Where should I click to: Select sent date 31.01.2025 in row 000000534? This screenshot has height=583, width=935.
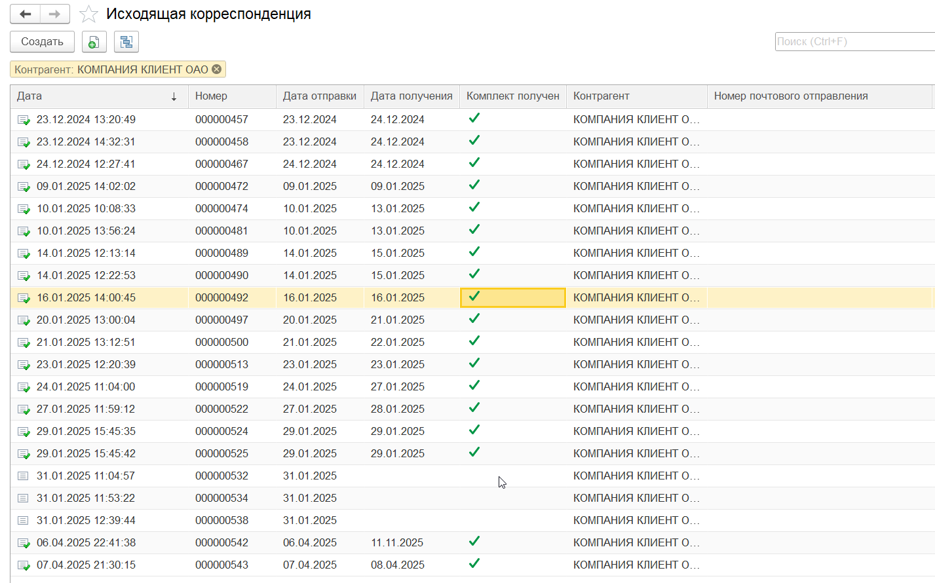(x=310, y=498)
